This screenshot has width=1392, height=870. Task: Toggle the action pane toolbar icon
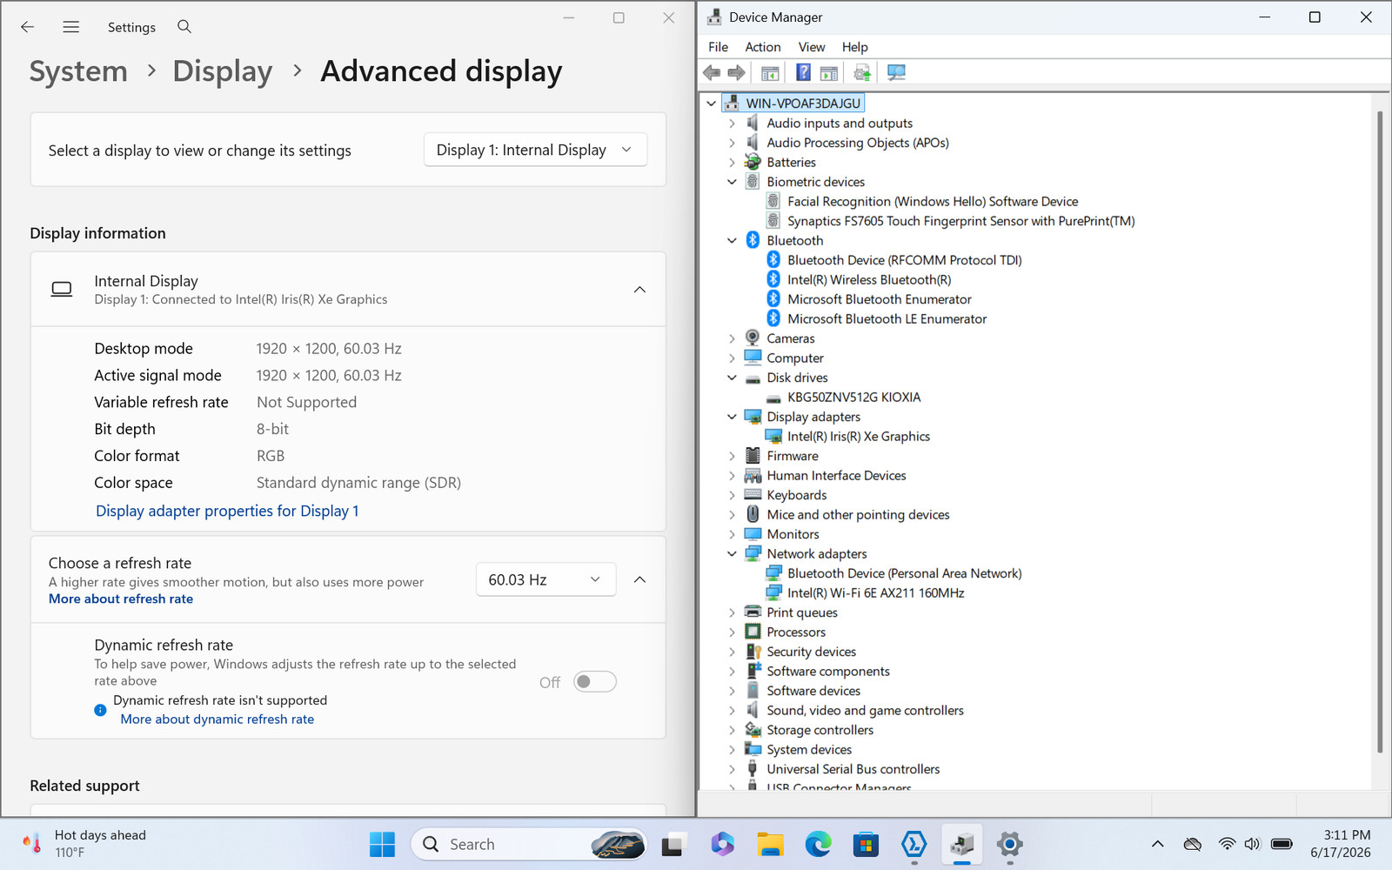[x=829, y=73]
